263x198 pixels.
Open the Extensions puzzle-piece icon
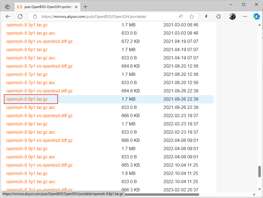click(219, 16)
